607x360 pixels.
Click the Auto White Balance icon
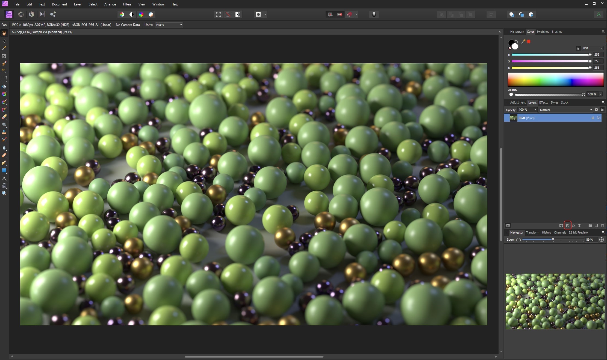click(x=151, y=14)
